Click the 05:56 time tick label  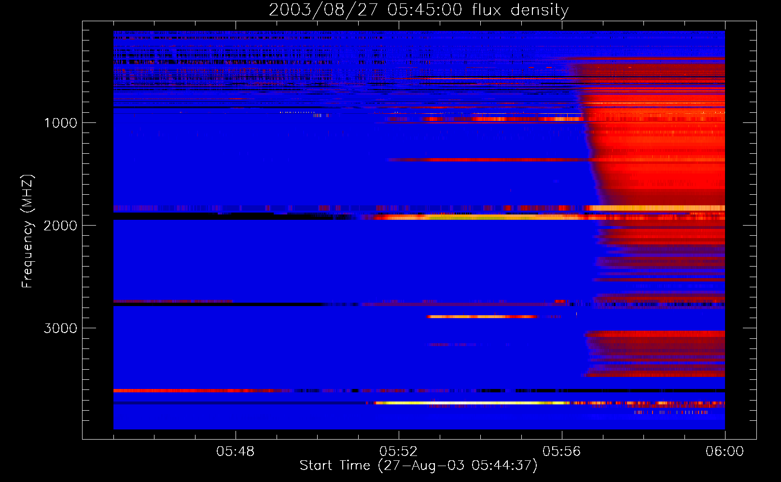click(562, 452)
